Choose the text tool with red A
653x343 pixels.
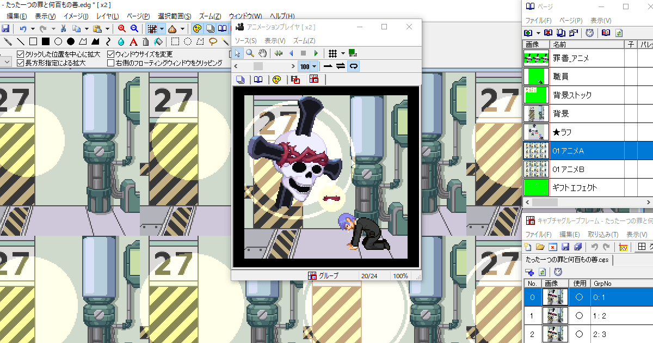[133, 41]
